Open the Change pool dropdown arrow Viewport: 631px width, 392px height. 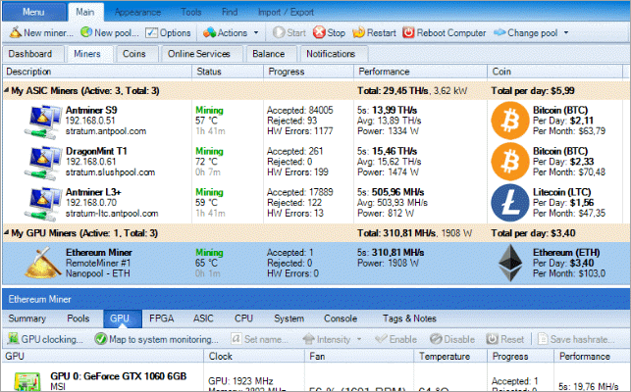coord(566,32)
